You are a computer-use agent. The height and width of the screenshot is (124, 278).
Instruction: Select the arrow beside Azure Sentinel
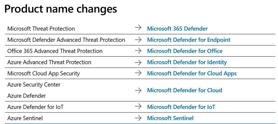tap(138, 118)
